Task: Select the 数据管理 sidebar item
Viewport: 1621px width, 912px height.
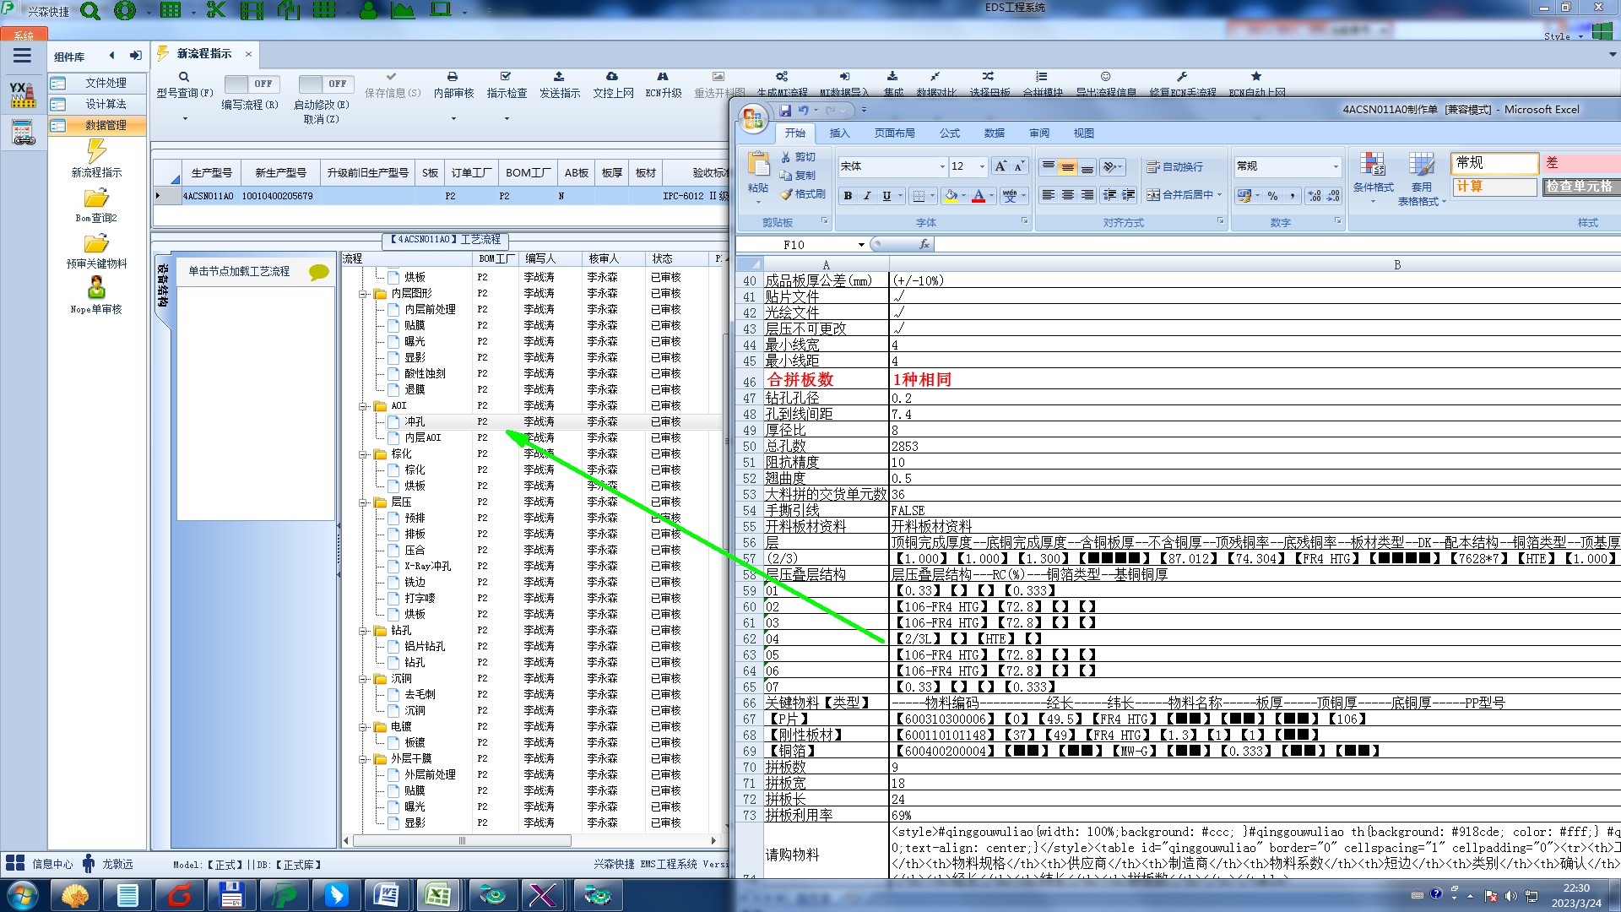Action: [106, 125]
